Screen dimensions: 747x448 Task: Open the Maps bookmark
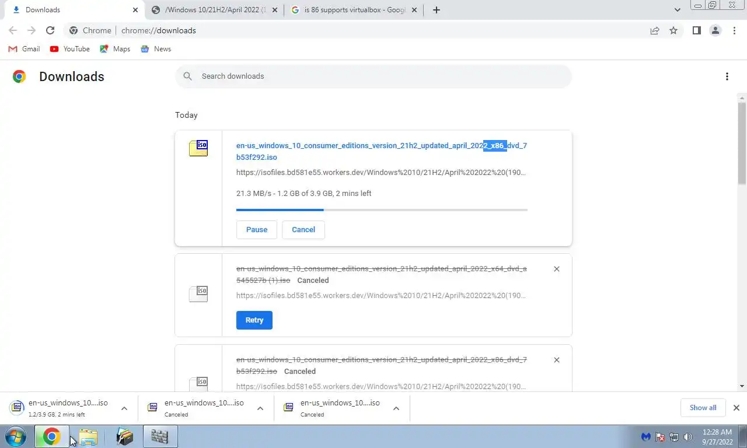[115, 49]
